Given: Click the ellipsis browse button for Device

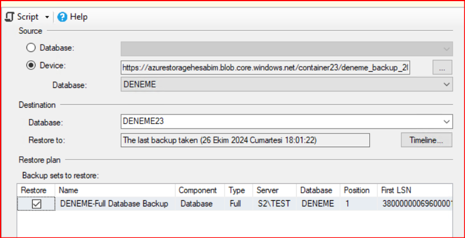Looking at the screenshot, I should [442, 67].
